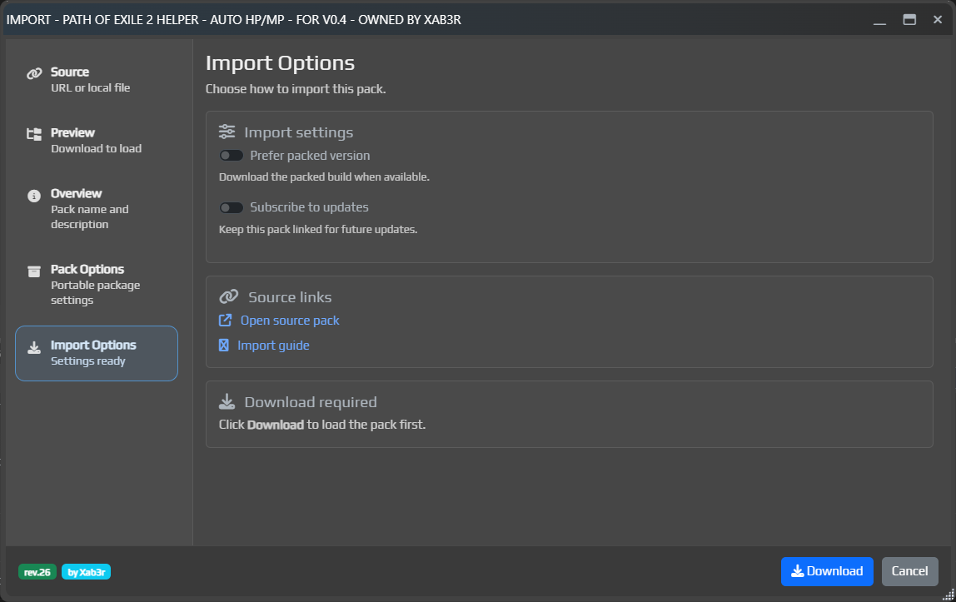Click the branch icon on the Preview step
956x602 pixels.
pos(33,133)
